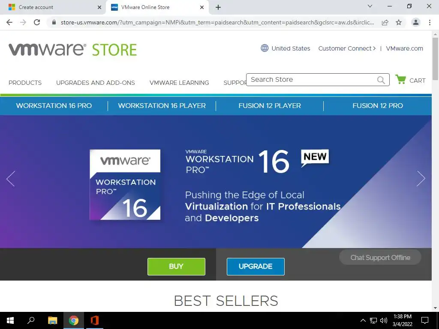439x329 pixels.
Task: Open UPGRADES AND ADD-ONS menu
Action: click(96, 83)
